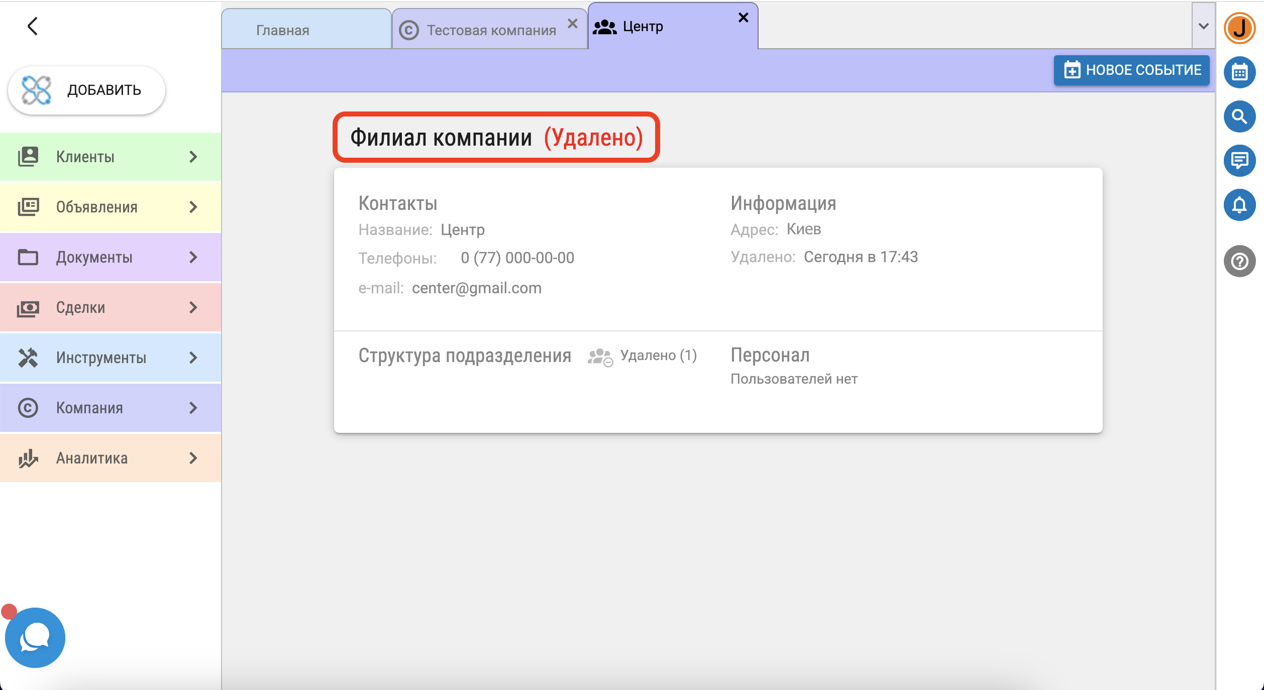The image size is (1264, 690).
Task: Open the support chat widget bubble
Action: (x=35, y=637)
